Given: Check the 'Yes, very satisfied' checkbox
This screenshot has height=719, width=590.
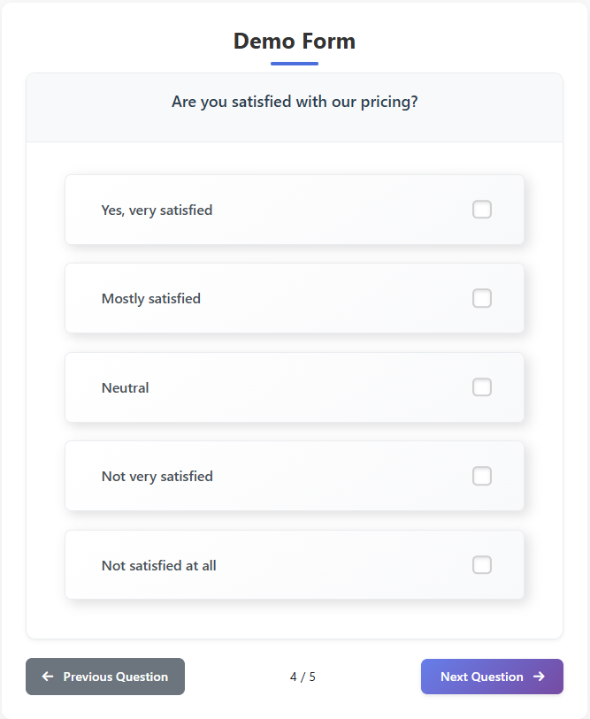Looking at the screenshot, I should 482,210.
